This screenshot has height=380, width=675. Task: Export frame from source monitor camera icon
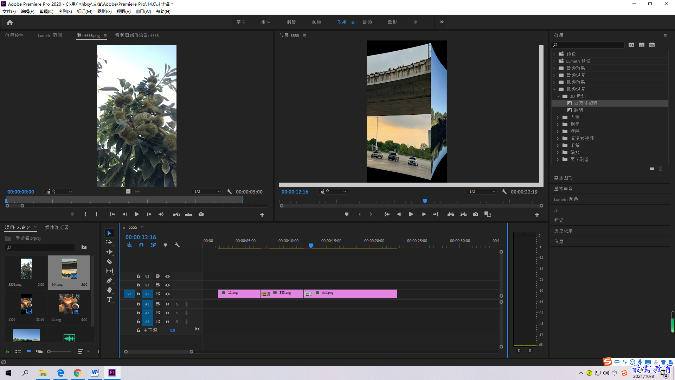click(x=201, y=214)
